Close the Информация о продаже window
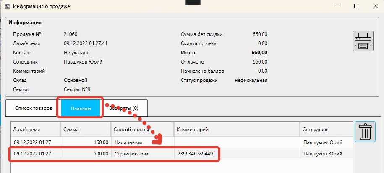Viewport: 384px width, 173px height. (375, 6)
